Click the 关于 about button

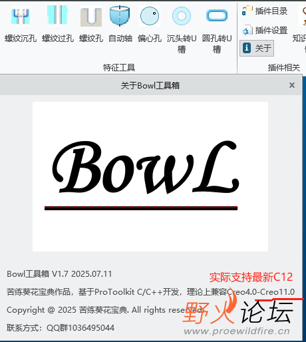(257, 48)
